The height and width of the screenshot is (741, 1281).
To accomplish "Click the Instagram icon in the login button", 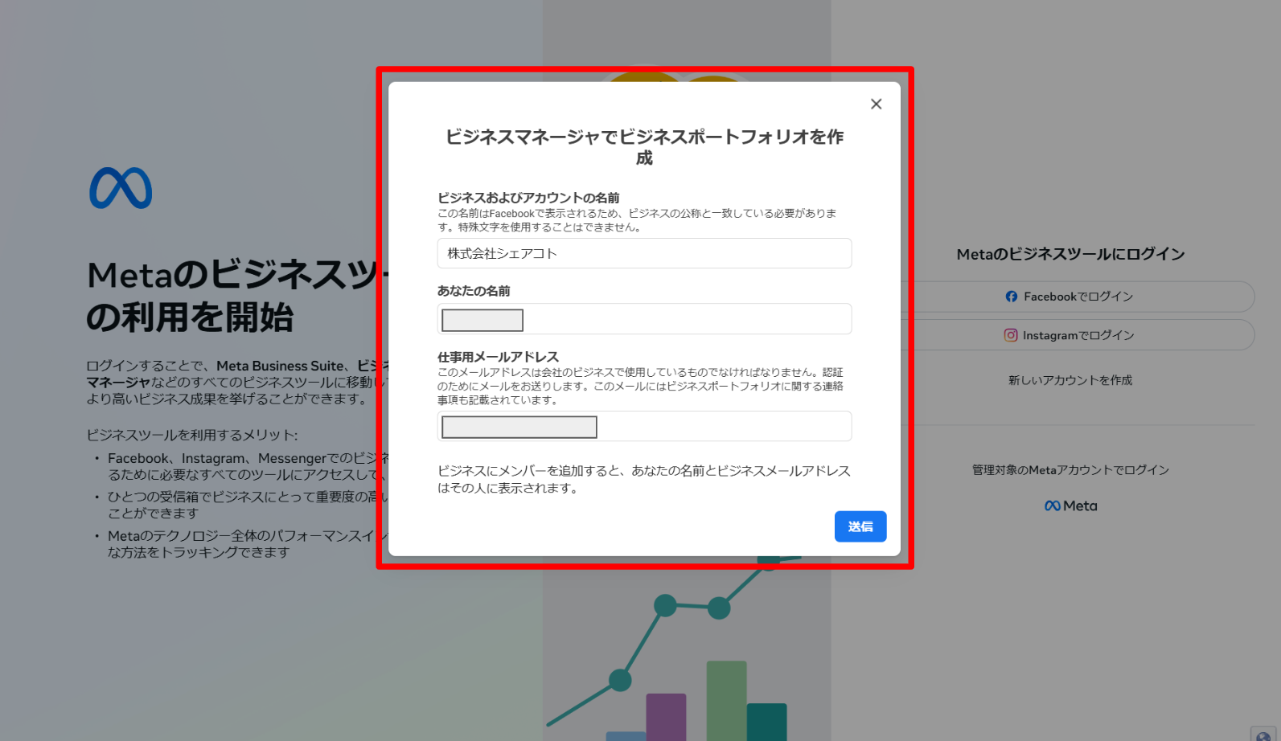I will pos(1011,335).
